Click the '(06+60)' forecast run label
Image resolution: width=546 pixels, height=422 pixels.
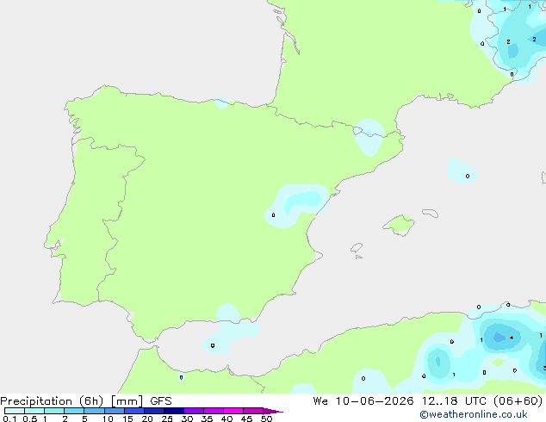[x=518, y=401]
